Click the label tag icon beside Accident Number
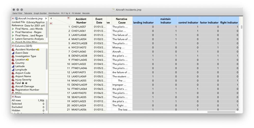The width and height of the screenshot is (254, 128). [38, 50]
